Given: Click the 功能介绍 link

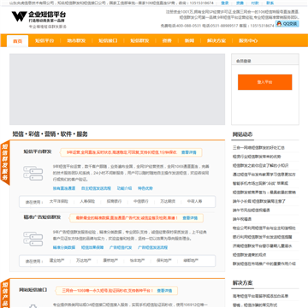Looking at the screenshot, I should (124, 188).
